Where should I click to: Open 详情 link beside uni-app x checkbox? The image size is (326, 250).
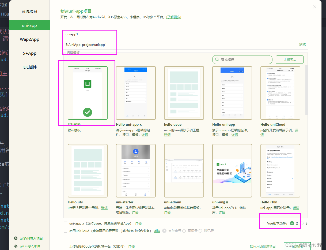click(138, 223)
